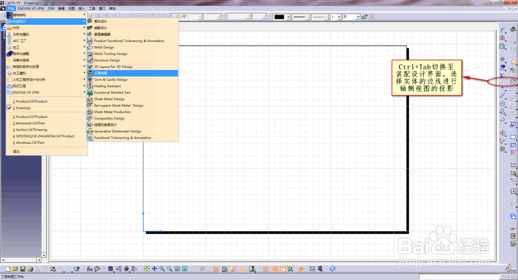The image size is (518, 280).
Task: Select 装配设计 workbench entry
Action: click(133, 28)
